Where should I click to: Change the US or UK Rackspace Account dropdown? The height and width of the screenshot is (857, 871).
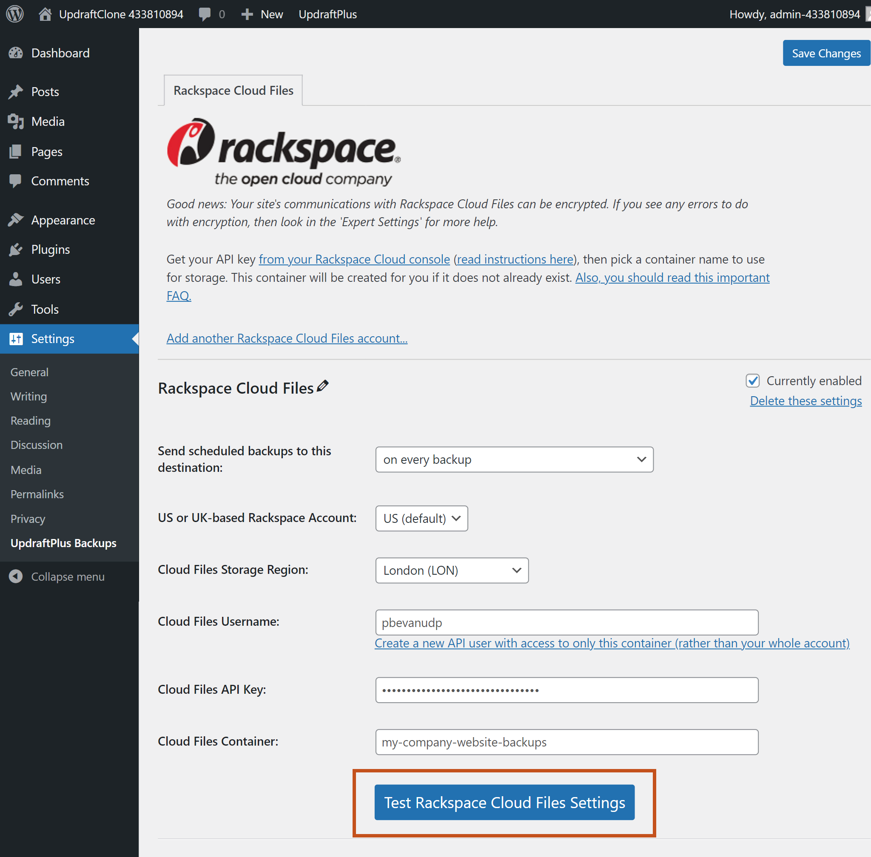(x=421, y=518)
